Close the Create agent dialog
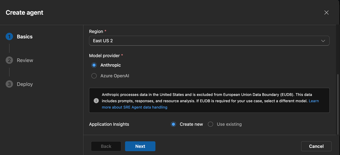340x155 pixels. click(326, 13)
